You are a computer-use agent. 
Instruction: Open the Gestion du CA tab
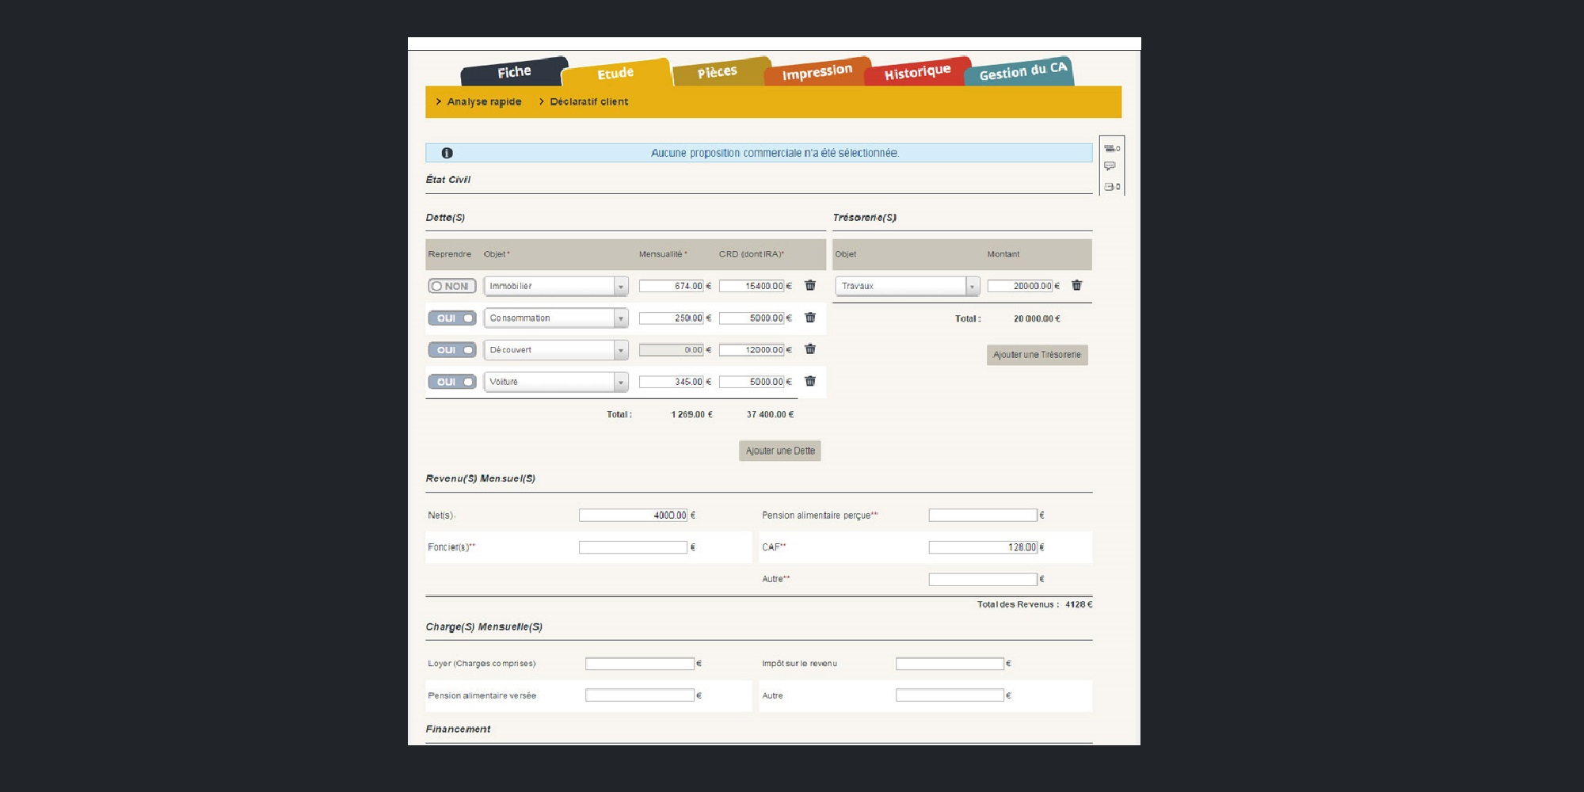click(x=1022, y=71)
